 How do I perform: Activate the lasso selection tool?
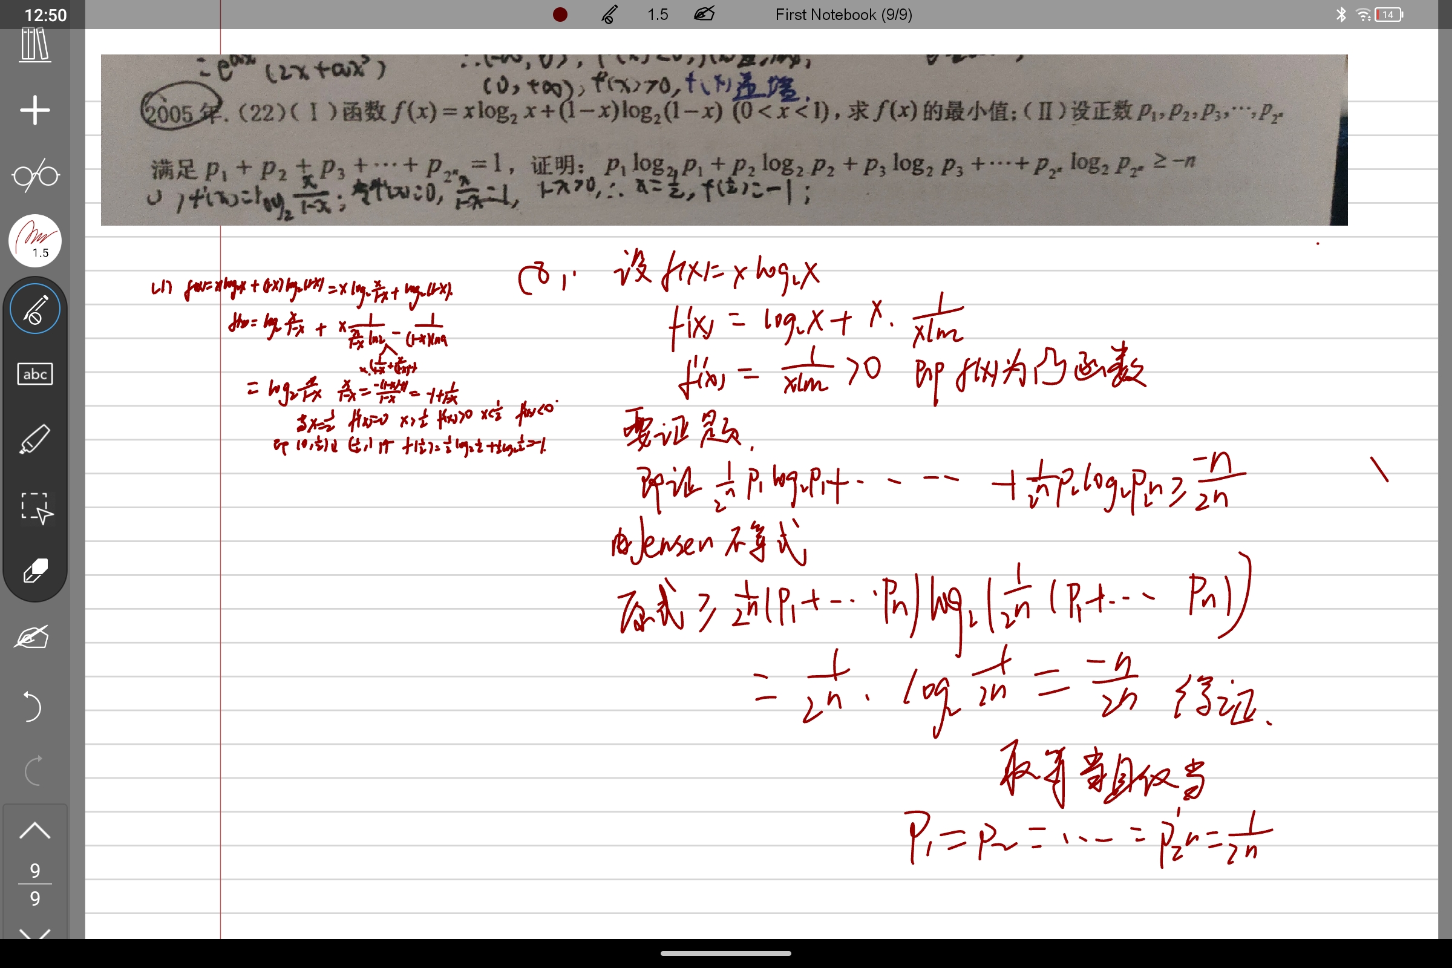click(34, 508)
